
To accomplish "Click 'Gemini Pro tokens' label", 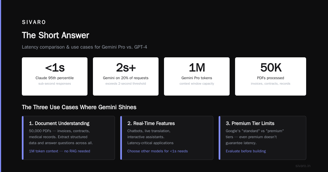I will tap(197, 78).
